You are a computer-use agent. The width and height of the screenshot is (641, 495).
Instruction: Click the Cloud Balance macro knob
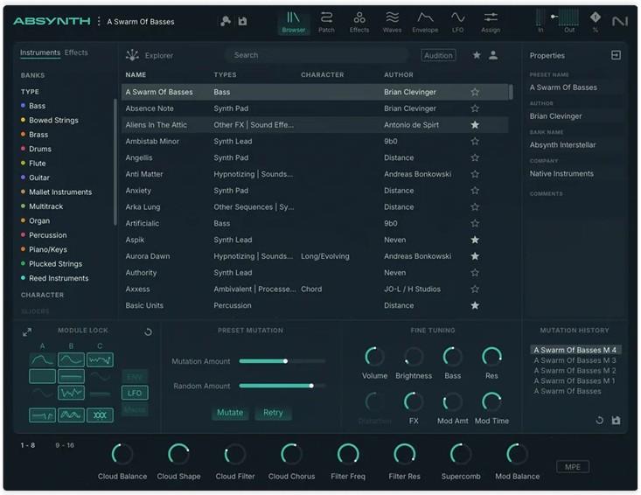click(x=122, y=454)
